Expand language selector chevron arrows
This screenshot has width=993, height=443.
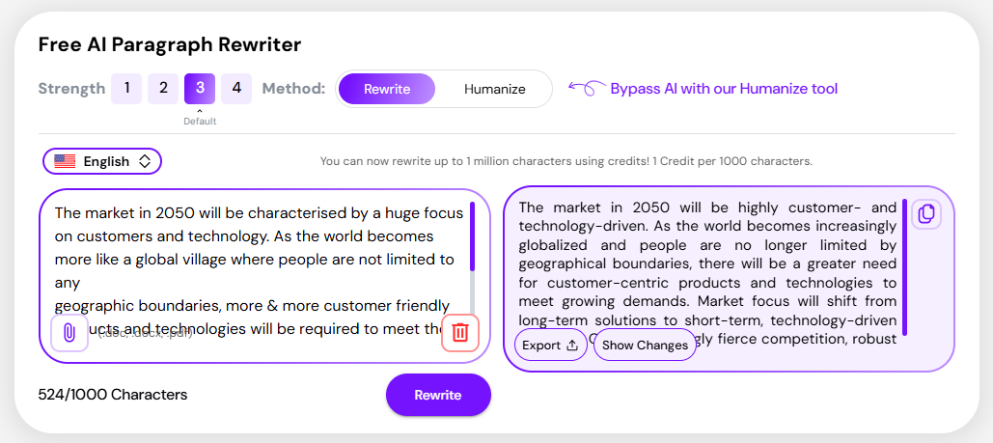pos(145,161)
